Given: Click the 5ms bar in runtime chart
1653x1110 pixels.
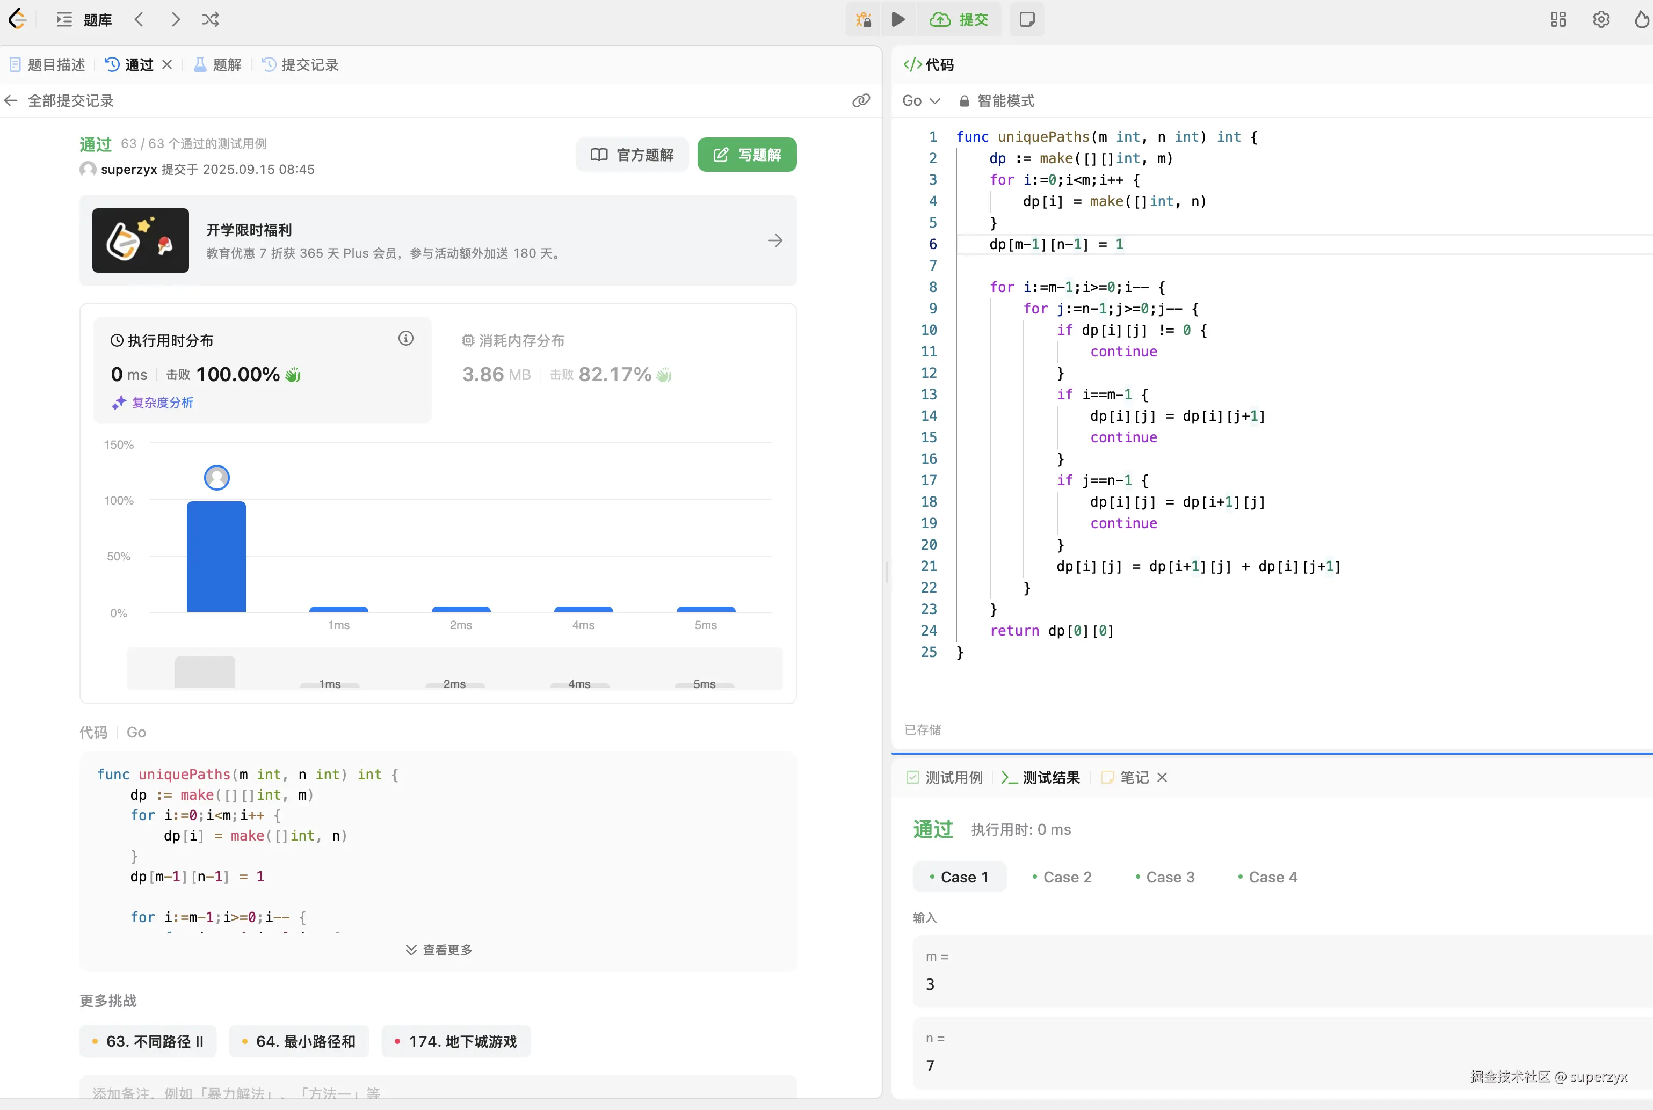Looking at the screenshot, I should coord(706,609).
